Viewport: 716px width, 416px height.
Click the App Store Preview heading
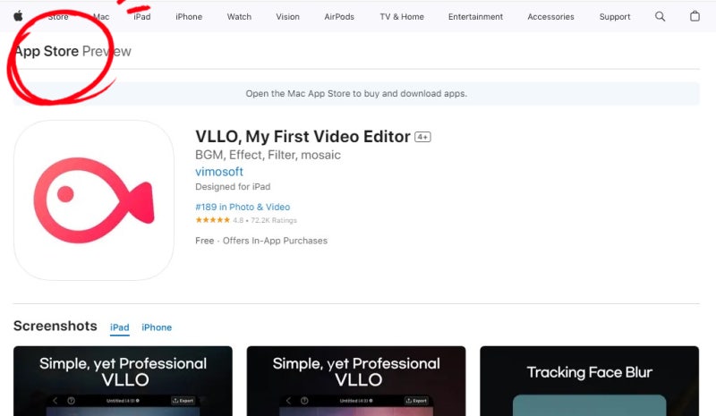click(x=72, y=51)
